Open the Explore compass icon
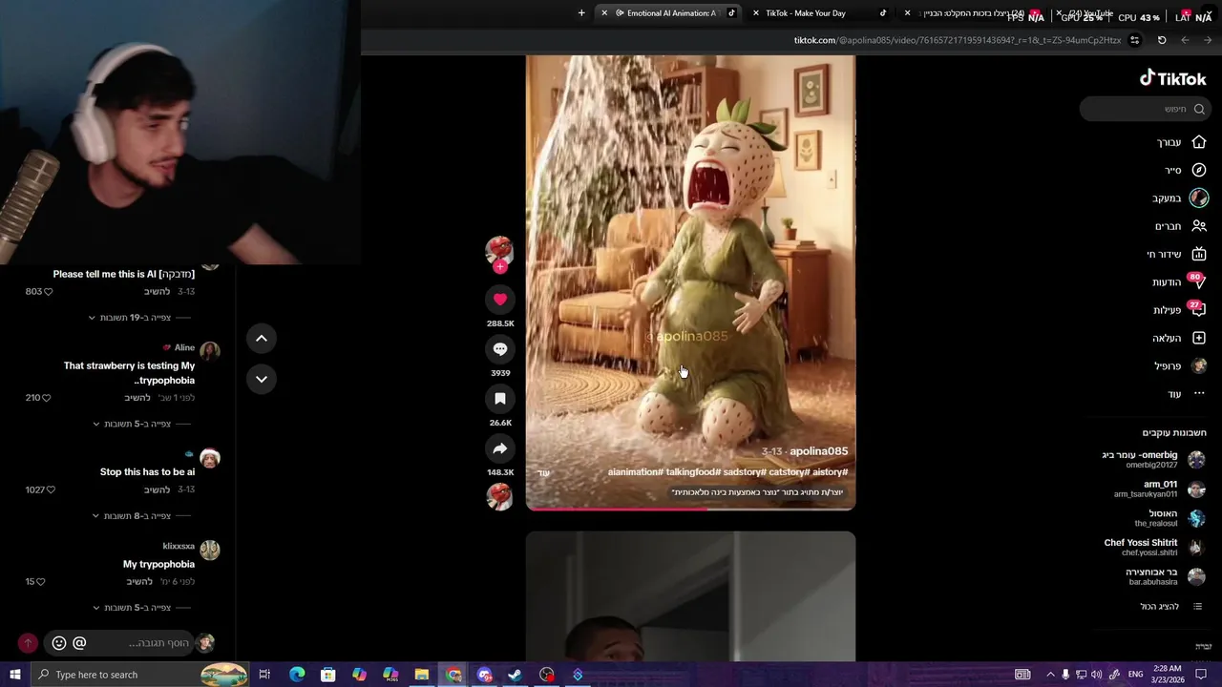Viewport: 1222px width, 687px height. point(1199,170)
